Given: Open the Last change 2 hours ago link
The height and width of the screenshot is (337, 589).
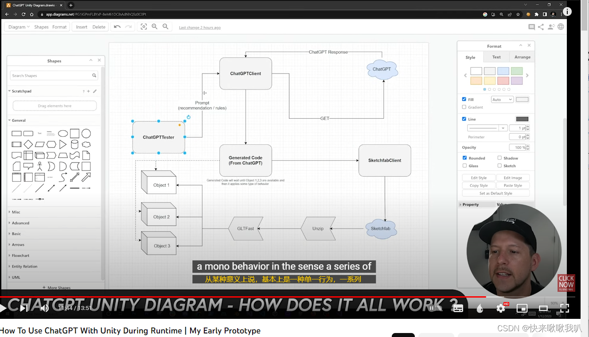Looking at the screenshot, I should tap(199, 27).
